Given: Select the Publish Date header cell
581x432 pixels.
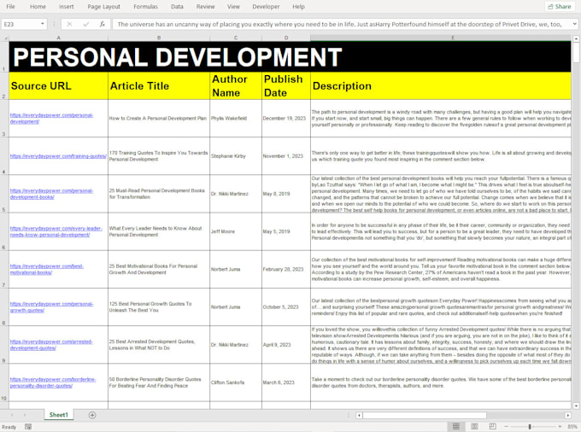Looking at the screenshot, I should (x=285, y=85).
